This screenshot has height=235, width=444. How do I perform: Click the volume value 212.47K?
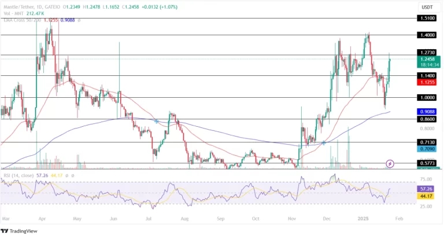tap(35, 13)
